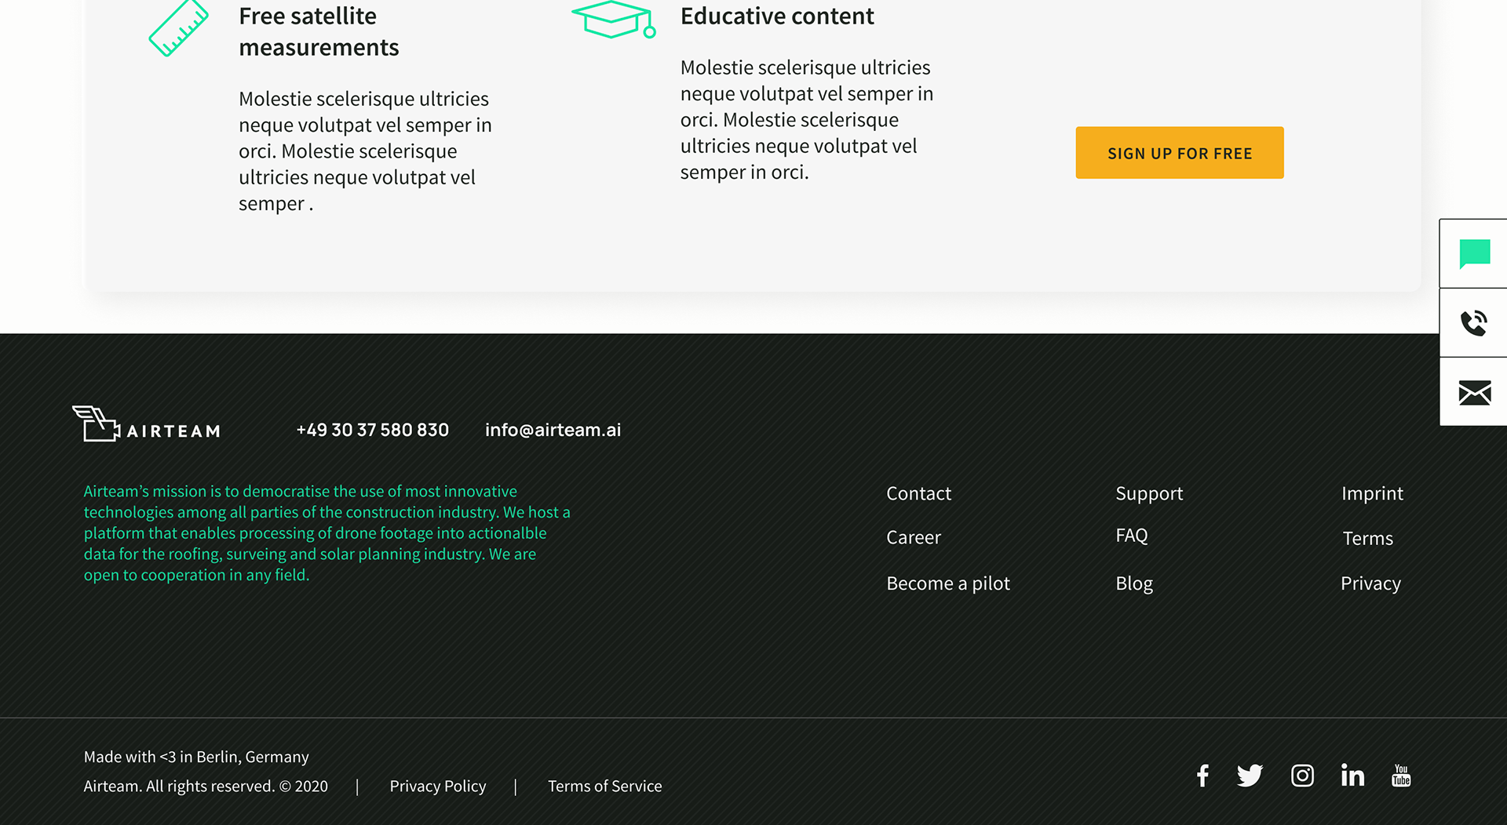The width and height of the screenshot is (1507, 825).
Task: Click the Educative content heading
Action: 777,16
